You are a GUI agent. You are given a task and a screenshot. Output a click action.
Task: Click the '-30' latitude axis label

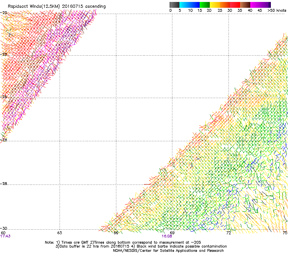tap(4, 228)
